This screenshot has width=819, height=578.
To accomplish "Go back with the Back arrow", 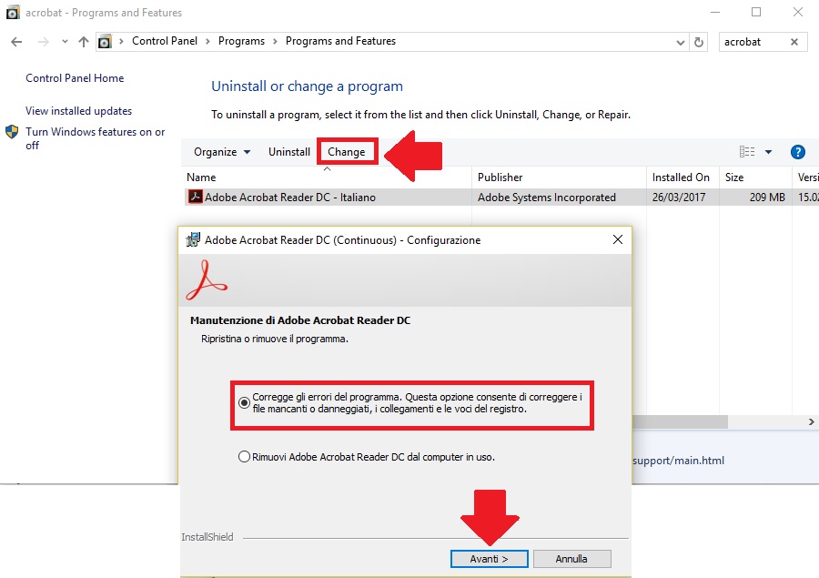I will [x=16, y=42].
